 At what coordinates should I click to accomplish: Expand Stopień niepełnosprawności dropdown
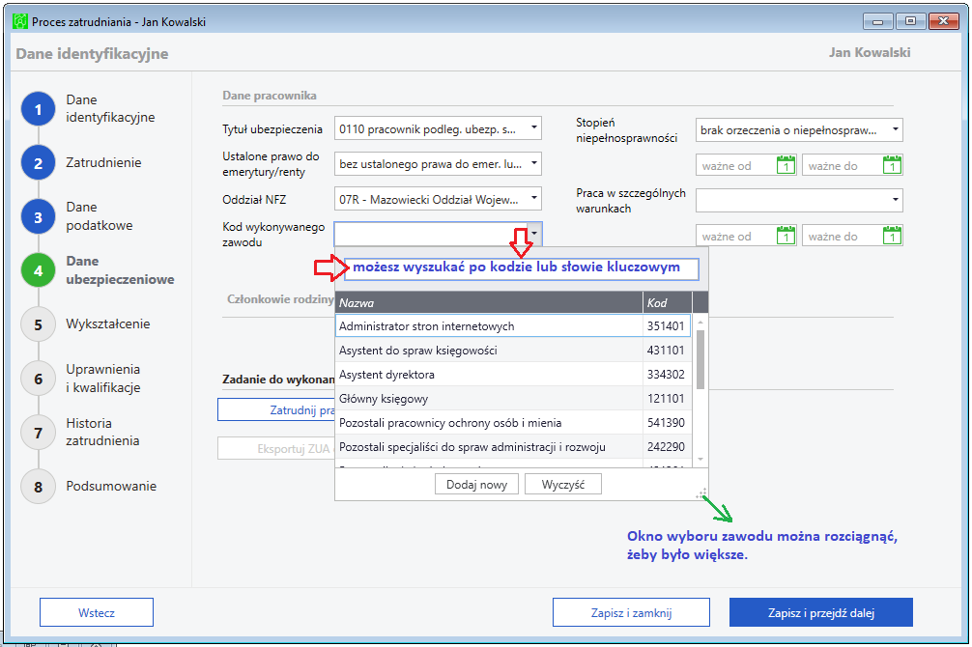895,129
